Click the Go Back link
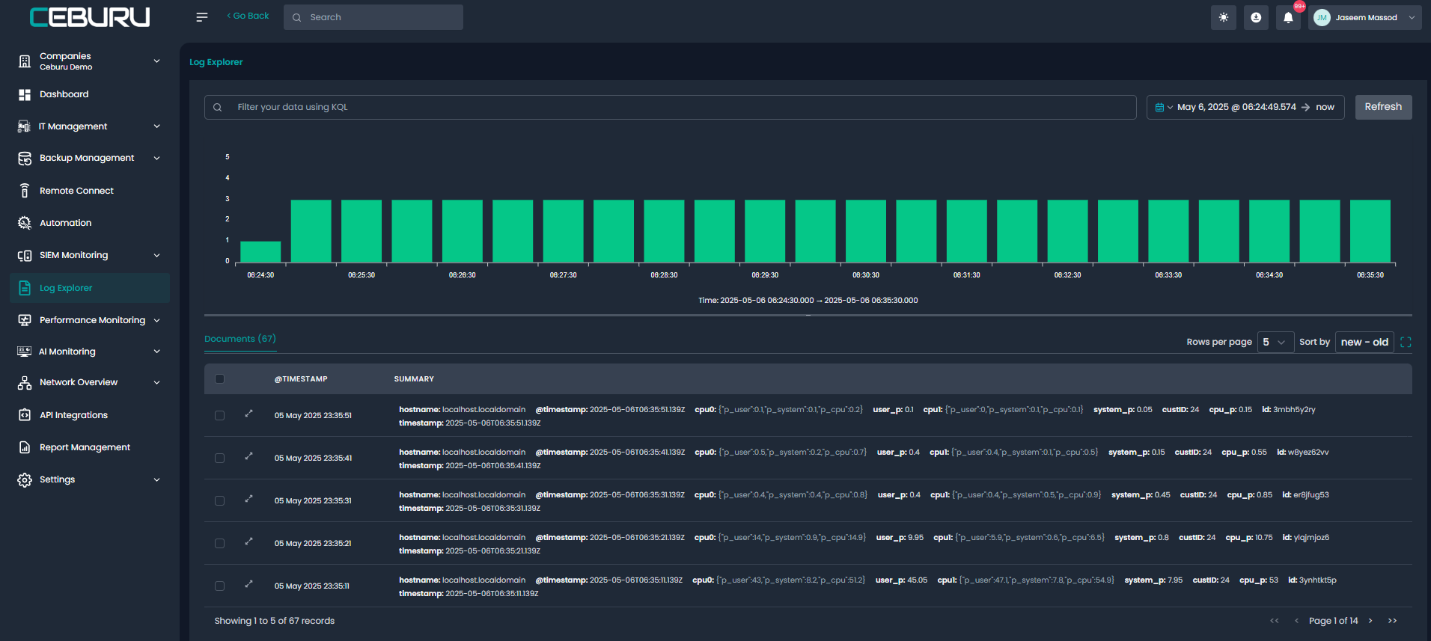Viewport: 1431px width, 641px height. [x=248, y=16]
